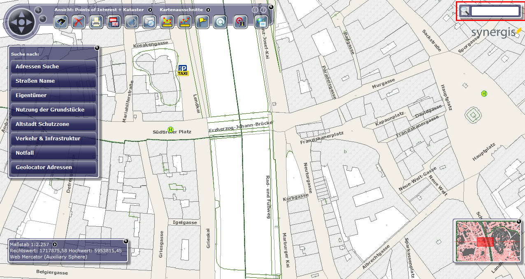Open Adressen Suche search option
This screenshot has width=525, height=279.
tap(53, 67)
